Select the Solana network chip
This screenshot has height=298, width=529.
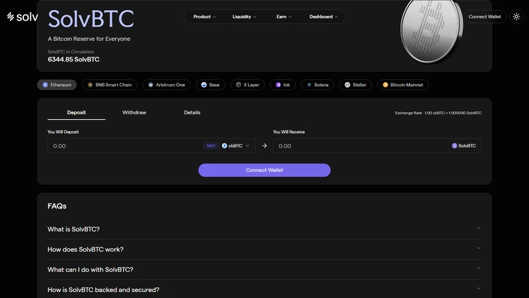(x=317, y=85)
